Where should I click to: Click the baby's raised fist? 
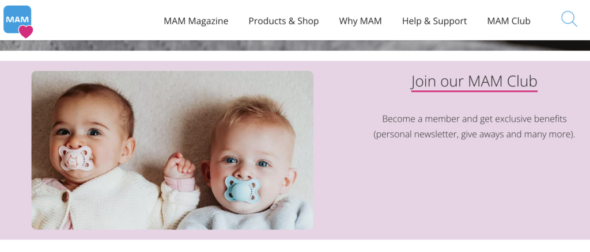(179, 166)
